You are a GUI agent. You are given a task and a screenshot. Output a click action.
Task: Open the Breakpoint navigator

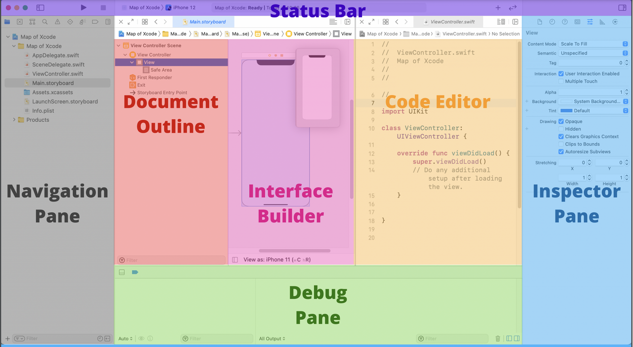coord(95,22)
